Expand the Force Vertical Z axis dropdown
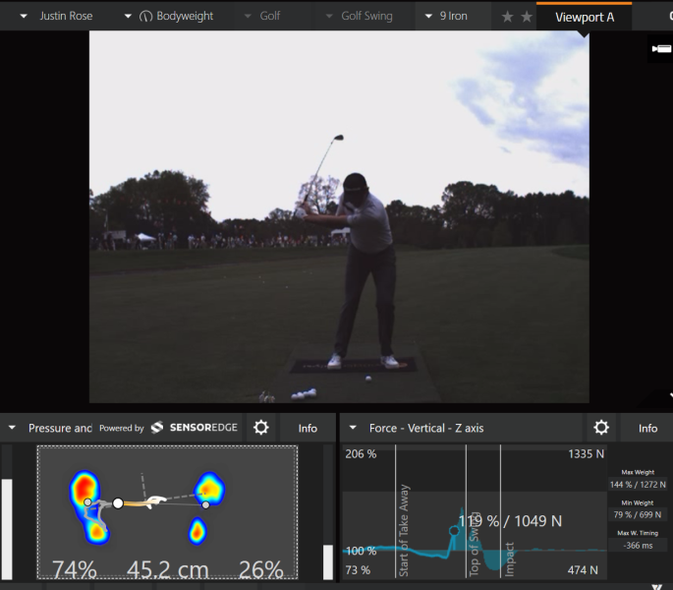Viewport: 673px width, 590px height. pos(353,428)
